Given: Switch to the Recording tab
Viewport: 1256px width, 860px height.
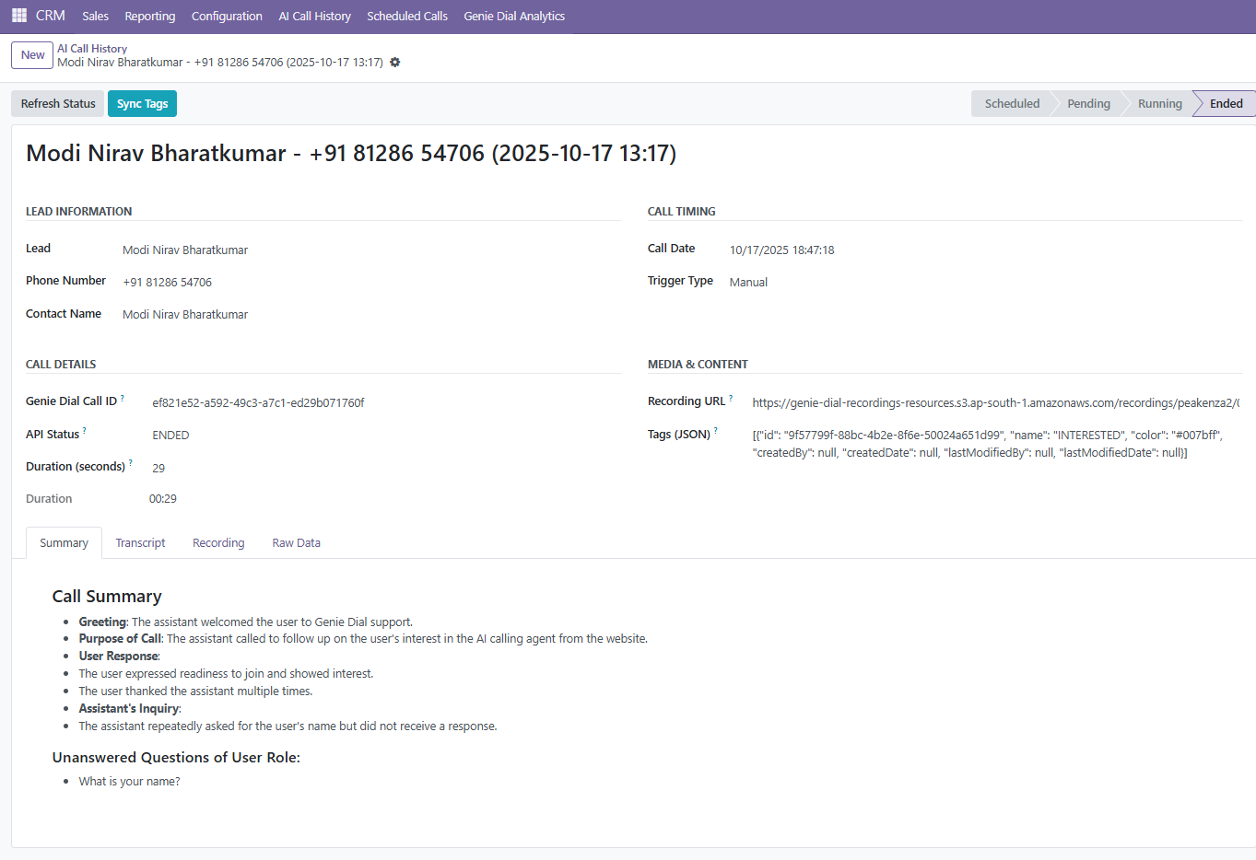Looking at the screenshot, I should point(218,543).
